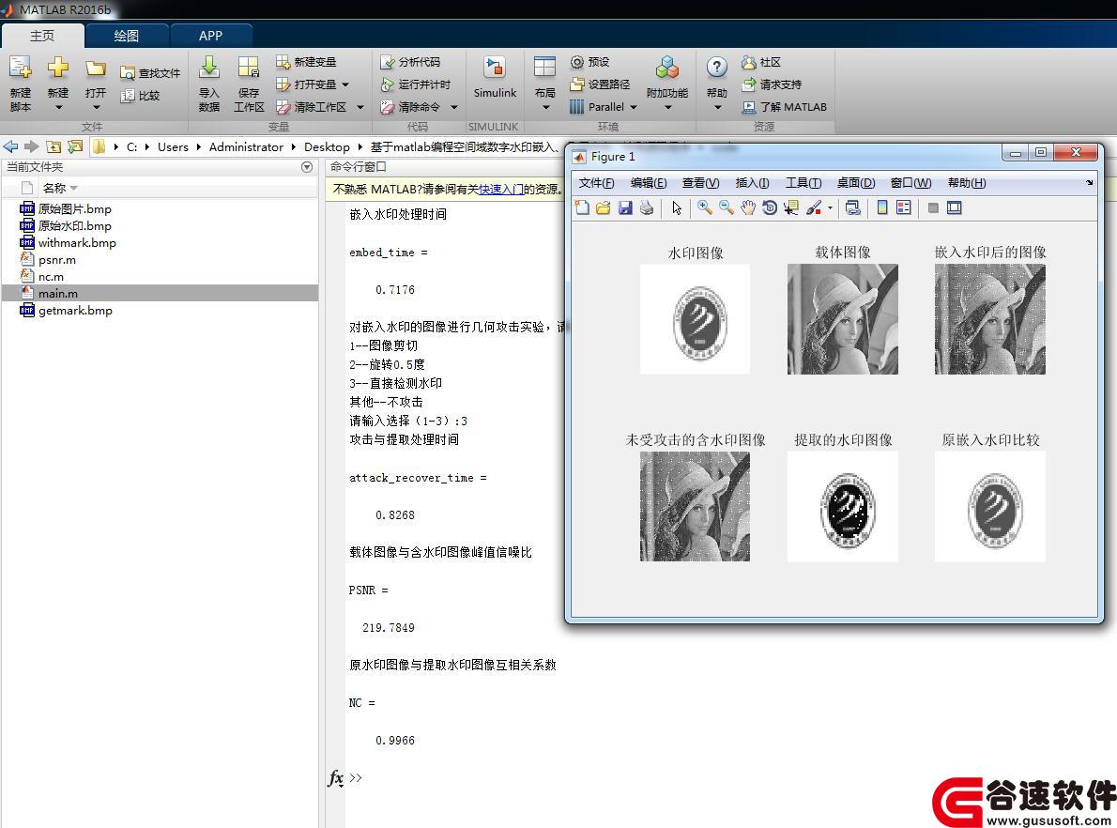Click the Compare (比较) button
Viewport: 1117px width, 828px height.
tap(141, 96)
